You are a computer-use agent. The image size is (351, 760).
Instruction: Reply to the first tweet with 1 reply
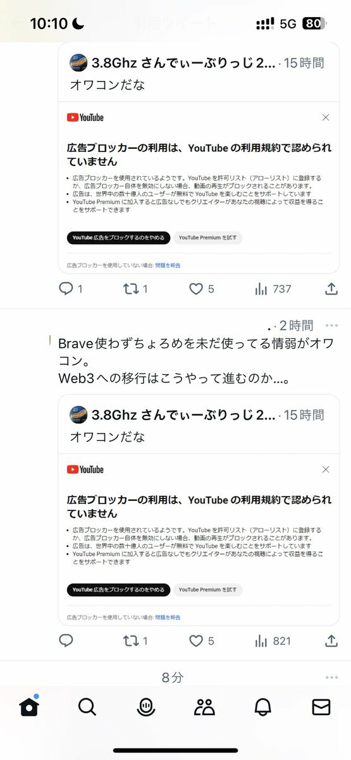tap(70, 289)
